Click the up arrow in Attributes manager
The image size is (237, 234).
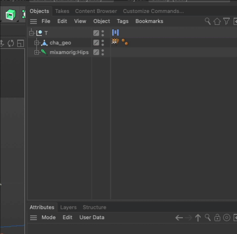[x=198, y=218]
